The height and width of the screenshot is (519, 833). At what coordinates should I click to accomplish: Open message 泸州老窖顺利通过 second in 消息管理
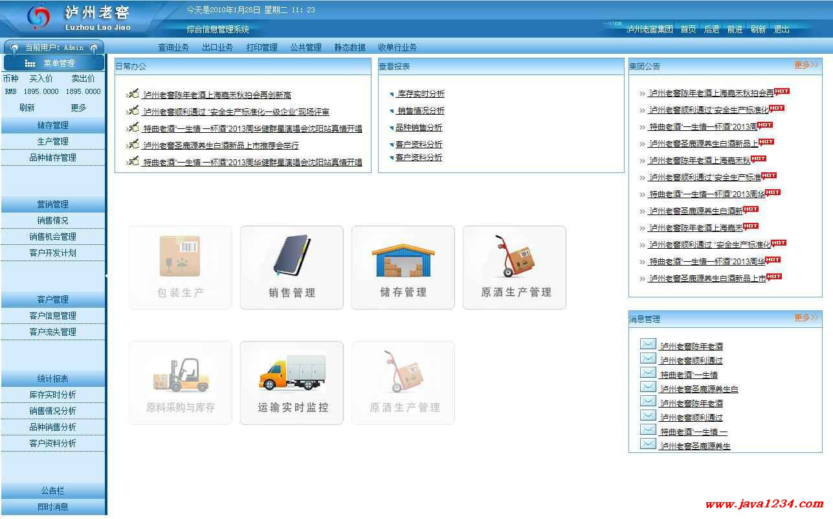(x=691, y=361)
